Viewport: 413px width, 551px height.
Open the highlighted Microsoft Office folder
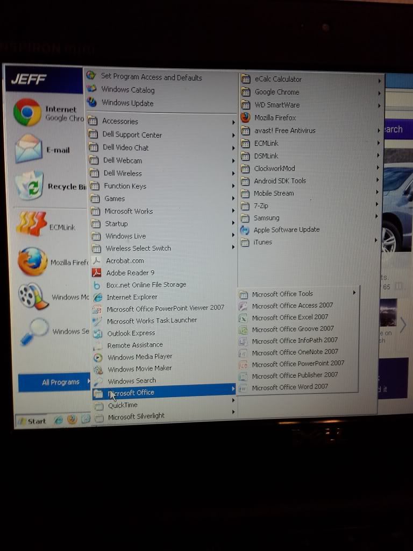point(164,392)
